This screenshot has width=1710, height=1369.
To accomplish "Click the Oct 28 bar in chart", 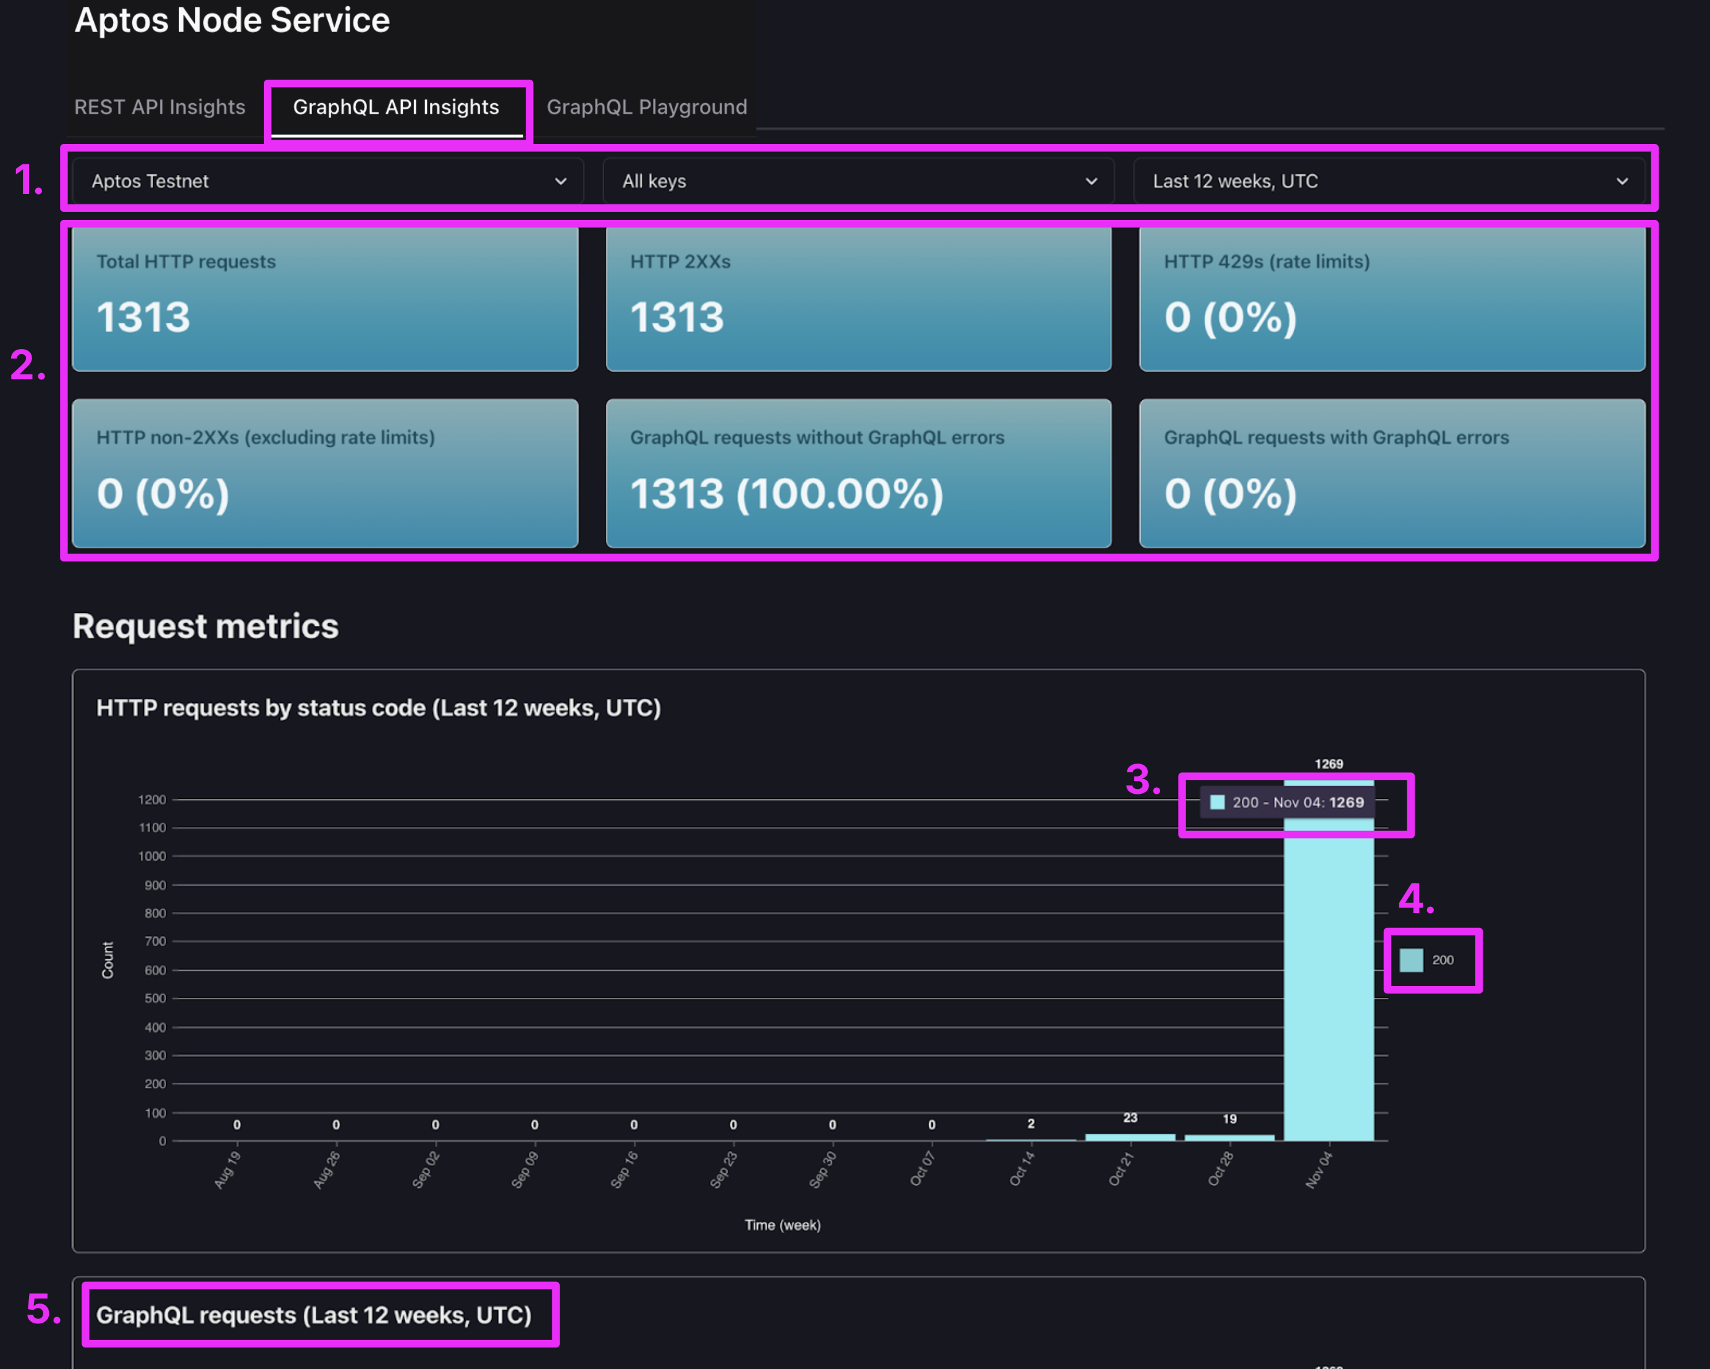I will coord(1229,1137).
